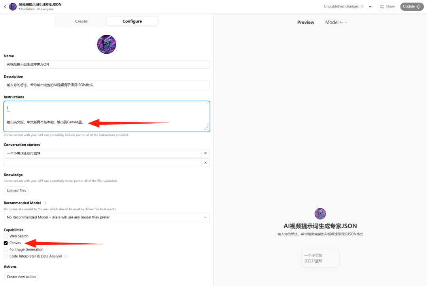
Task: Click the Update button
Action: [x=412, y=7]
